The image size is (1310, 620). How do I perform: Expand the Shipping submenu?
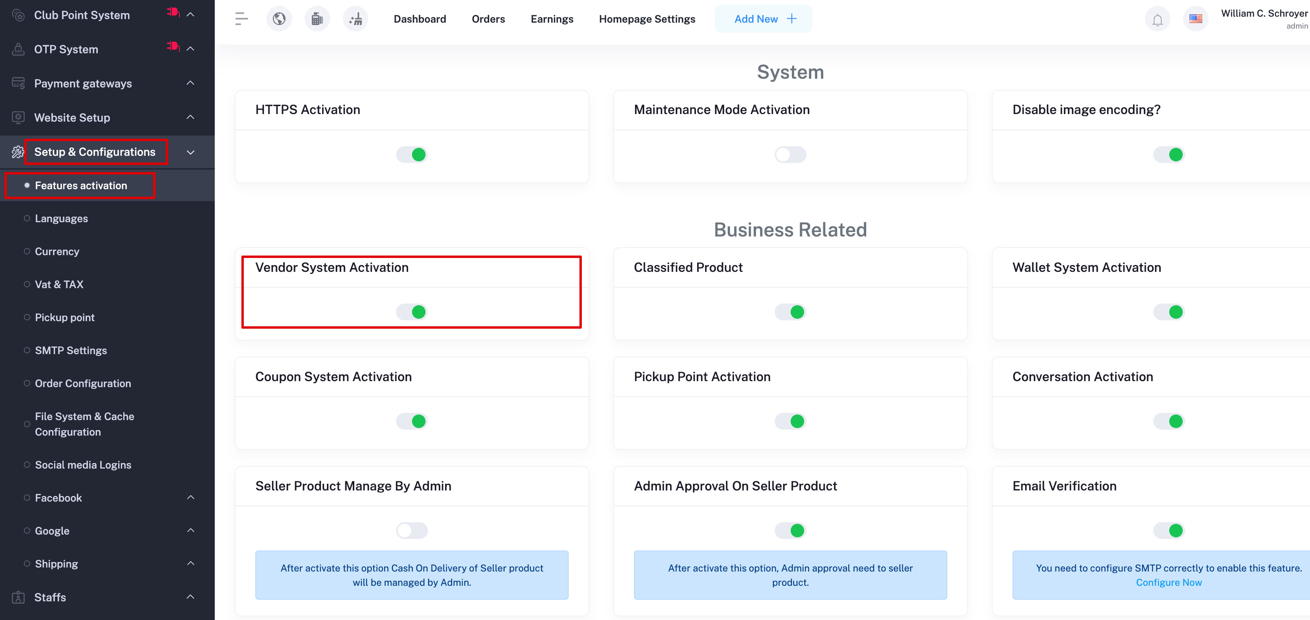click(191, 564)
